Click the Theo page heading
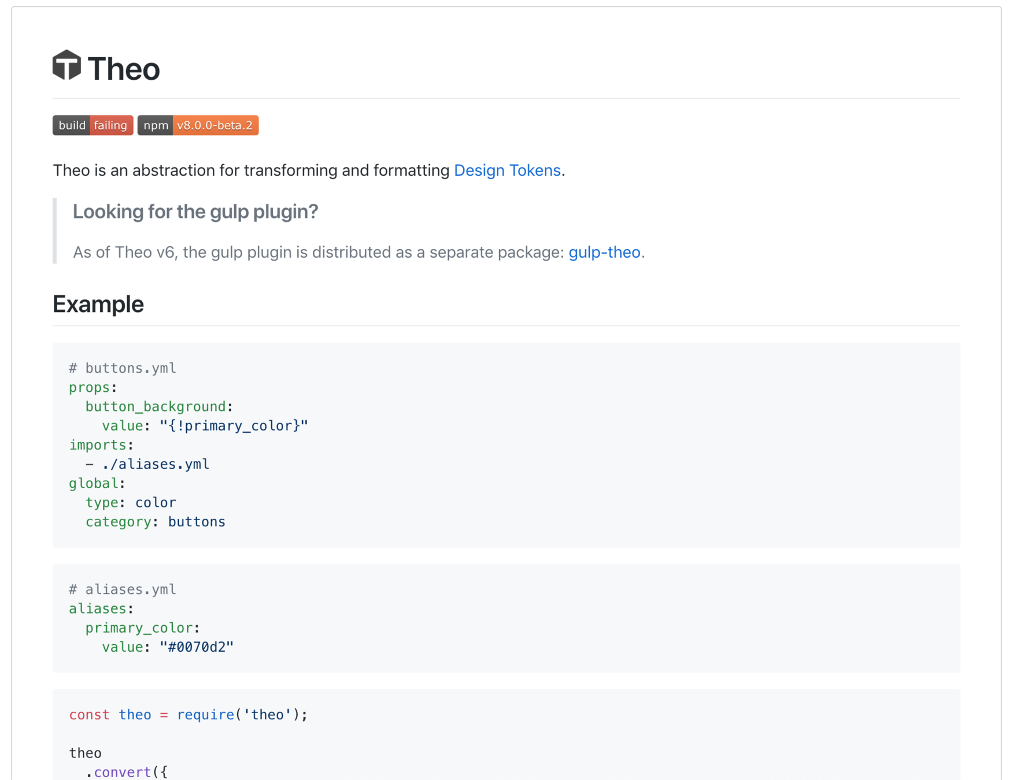The image size is (1016, 780). click(x=123, y=68)
